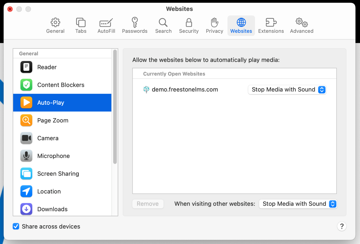Open the Privacy preferences tab
360x244 pixels.
214,25
